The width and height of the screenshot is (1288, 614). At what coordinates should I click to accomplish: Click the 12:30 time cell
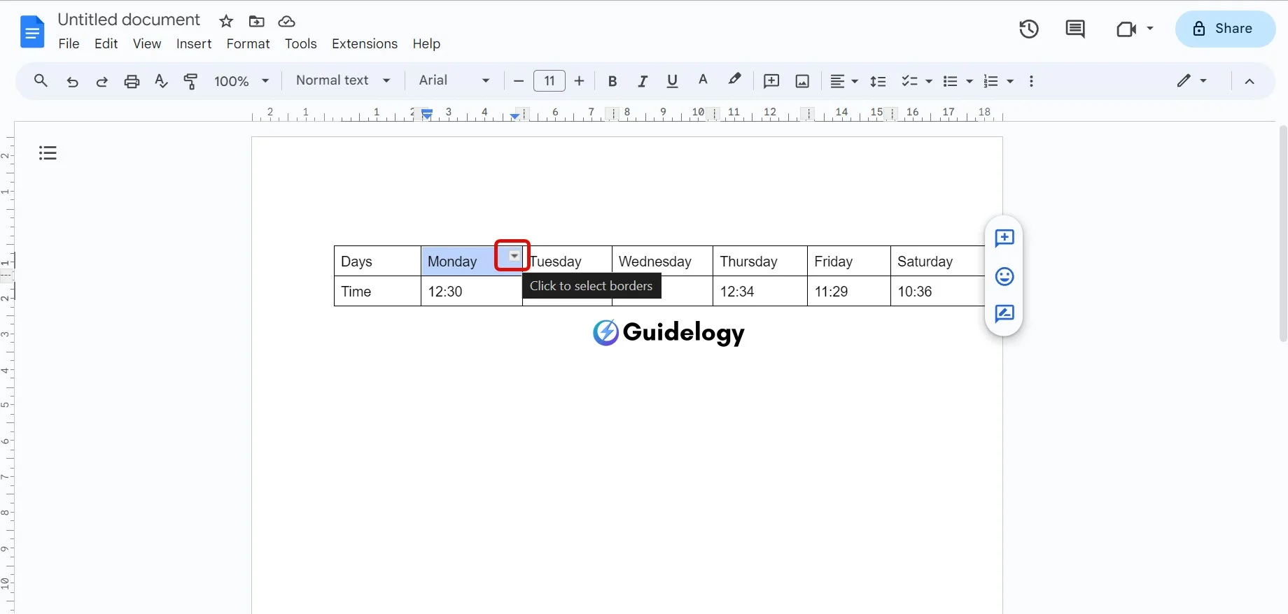point(471,291)
